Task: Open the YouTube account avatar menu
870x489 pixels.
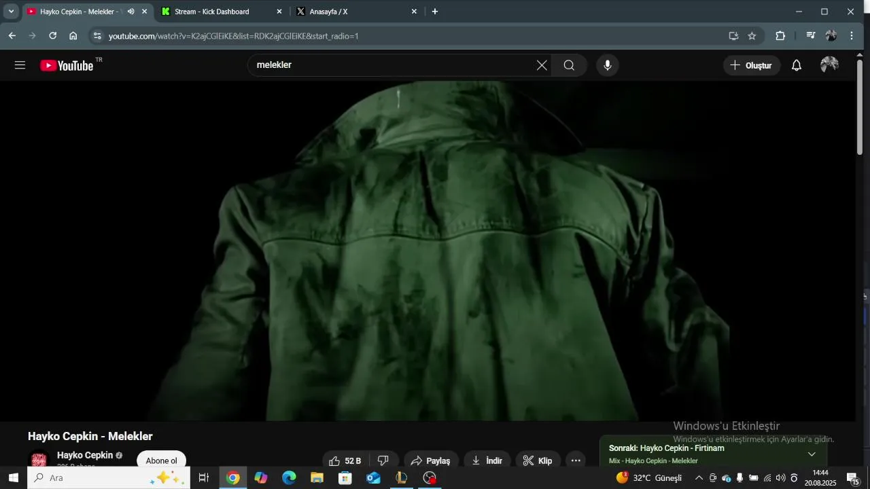Action: tap(829, 65)
